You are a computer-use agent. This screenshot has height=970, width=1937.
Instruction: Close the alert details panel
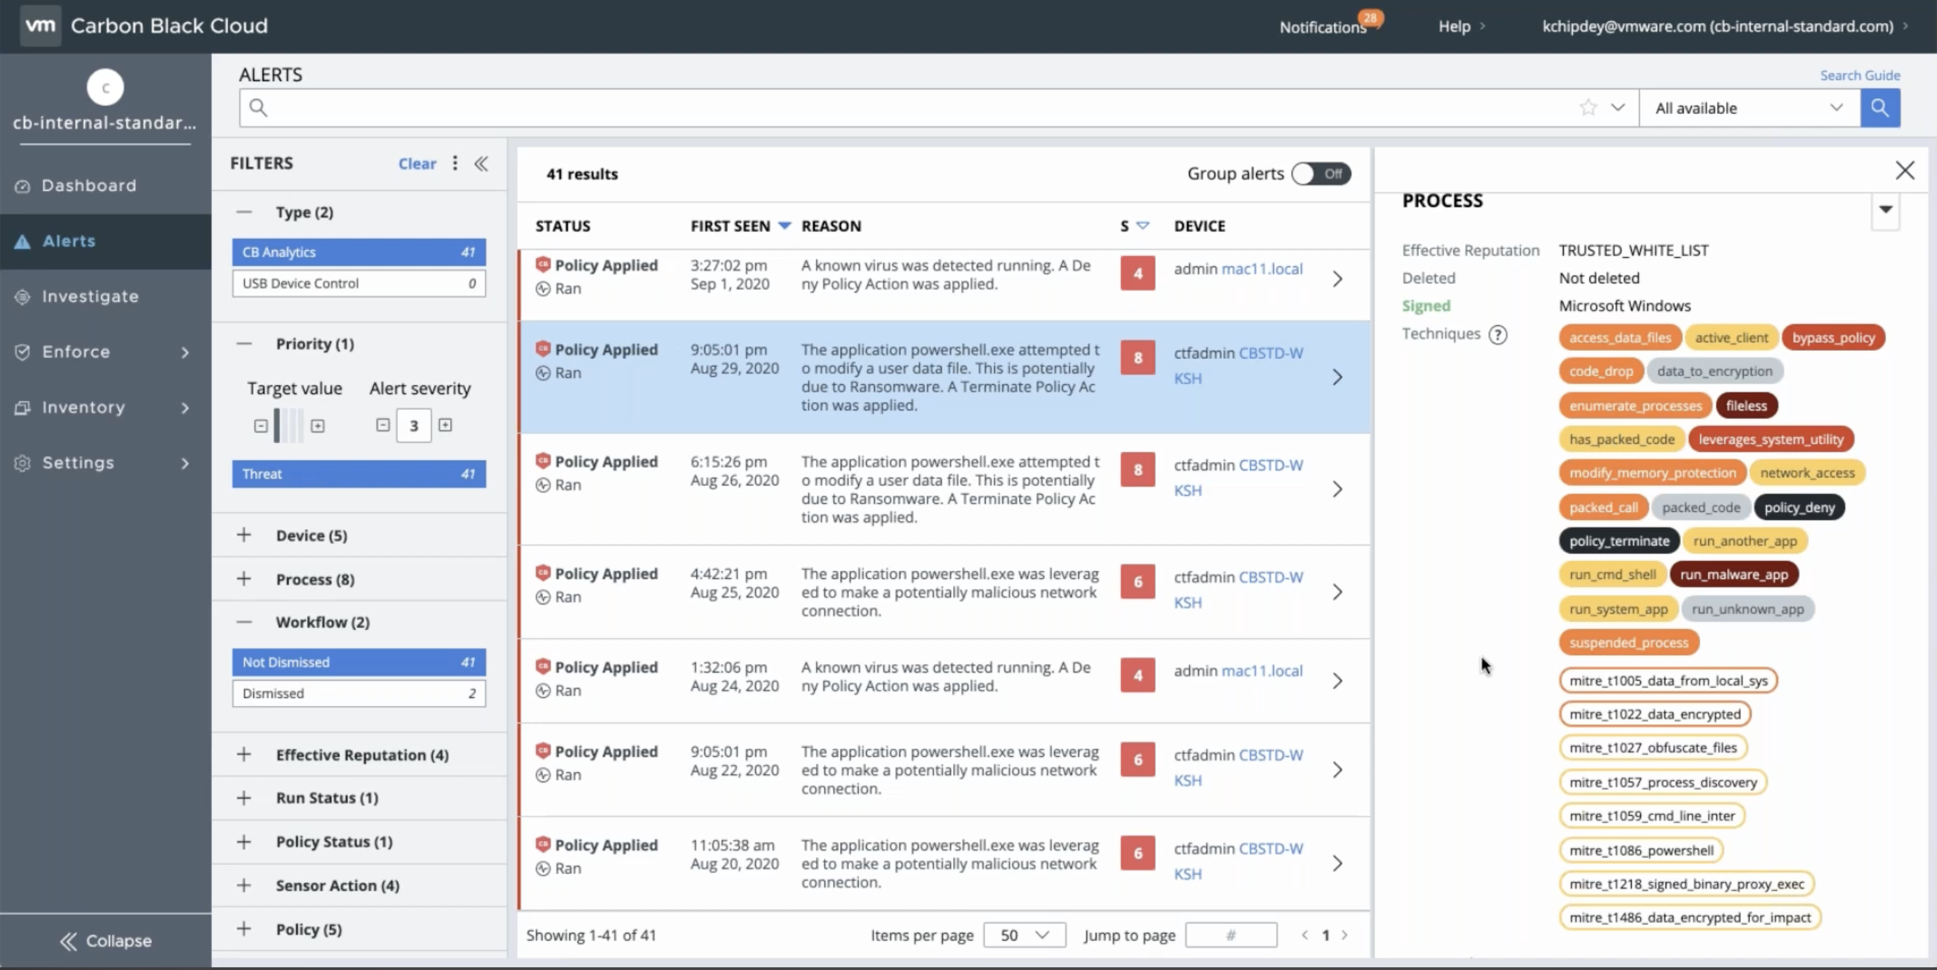[1904, 170]
